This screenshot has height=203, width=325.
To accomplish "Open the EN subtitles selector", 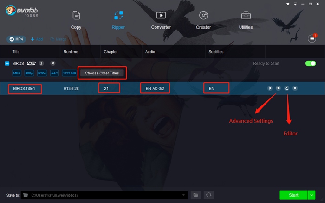I will pyautogui.click(x=217, y=88).
